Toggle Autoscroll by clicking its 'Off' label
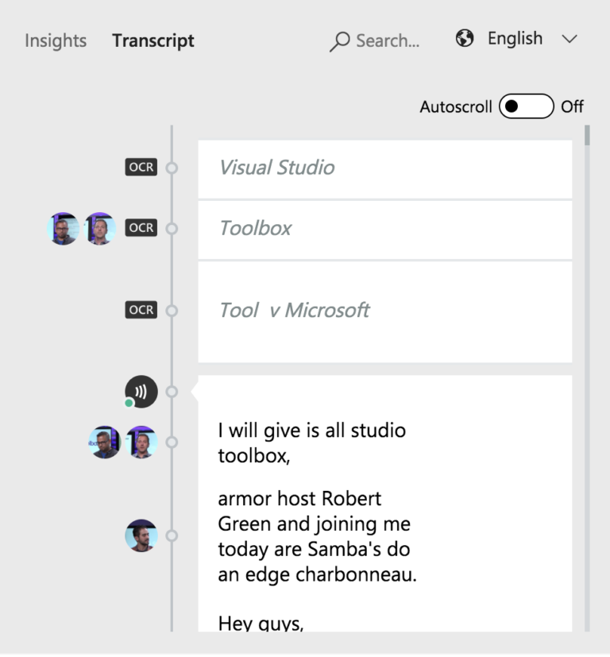 point(573,106)
